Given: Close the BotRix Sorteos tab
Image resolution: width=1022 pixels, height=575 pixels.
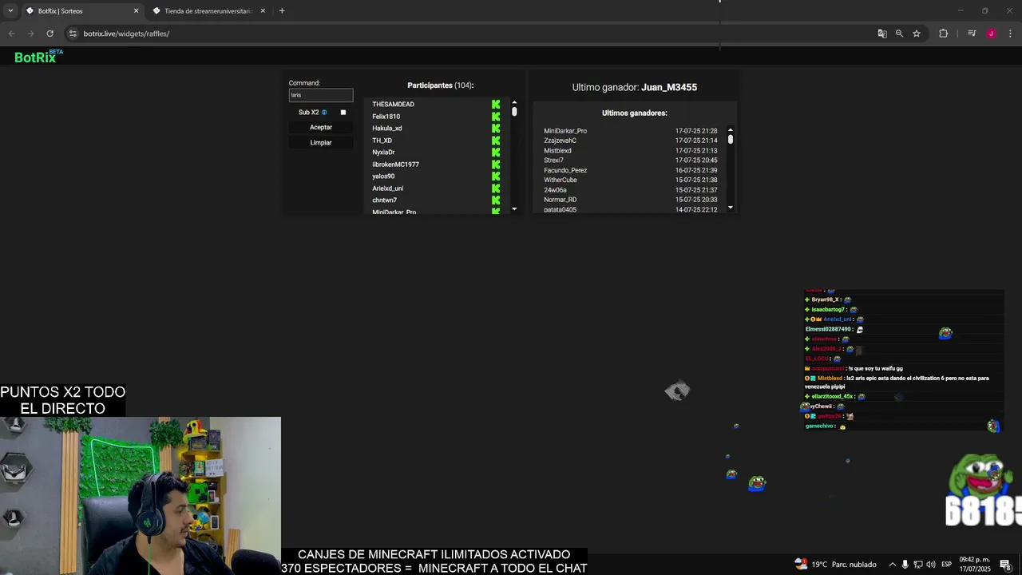Looking at the screenshot, I should pyautogui.click(x=136, y=11).
